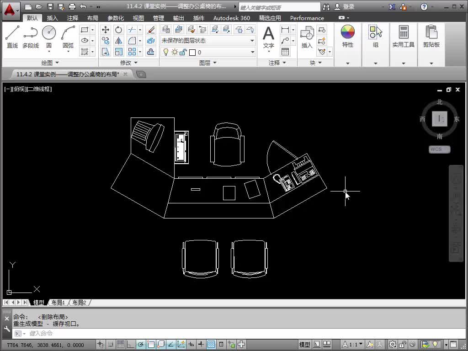Screen dimensions: 468x351
Task: Toggle Object Snap in status bar
Action: tap(151, 345)
